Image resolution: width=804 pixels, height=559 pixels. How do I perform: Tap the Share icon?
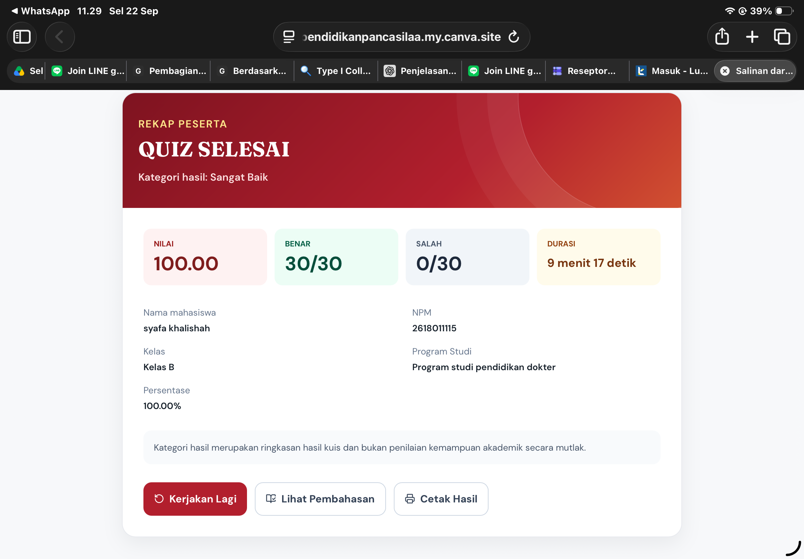tap(722, 37)
